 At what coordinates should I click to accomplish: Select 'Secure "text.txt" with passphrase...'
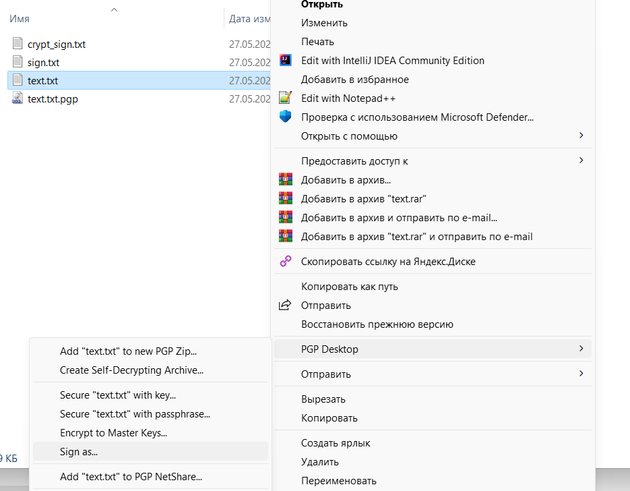point(150,414)
